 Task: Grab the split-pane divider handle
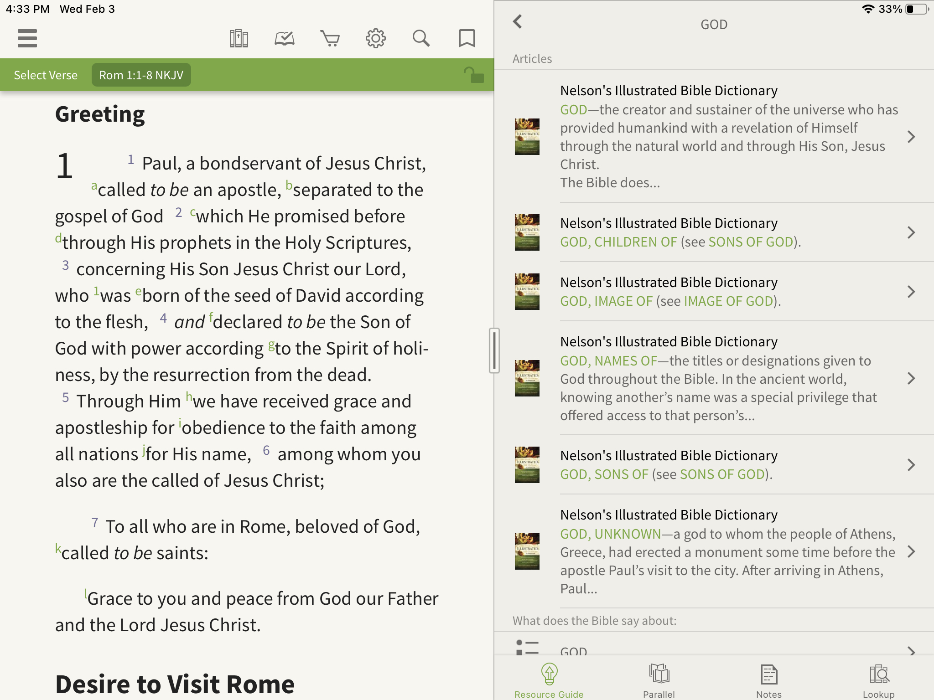[x=494, y=350]
